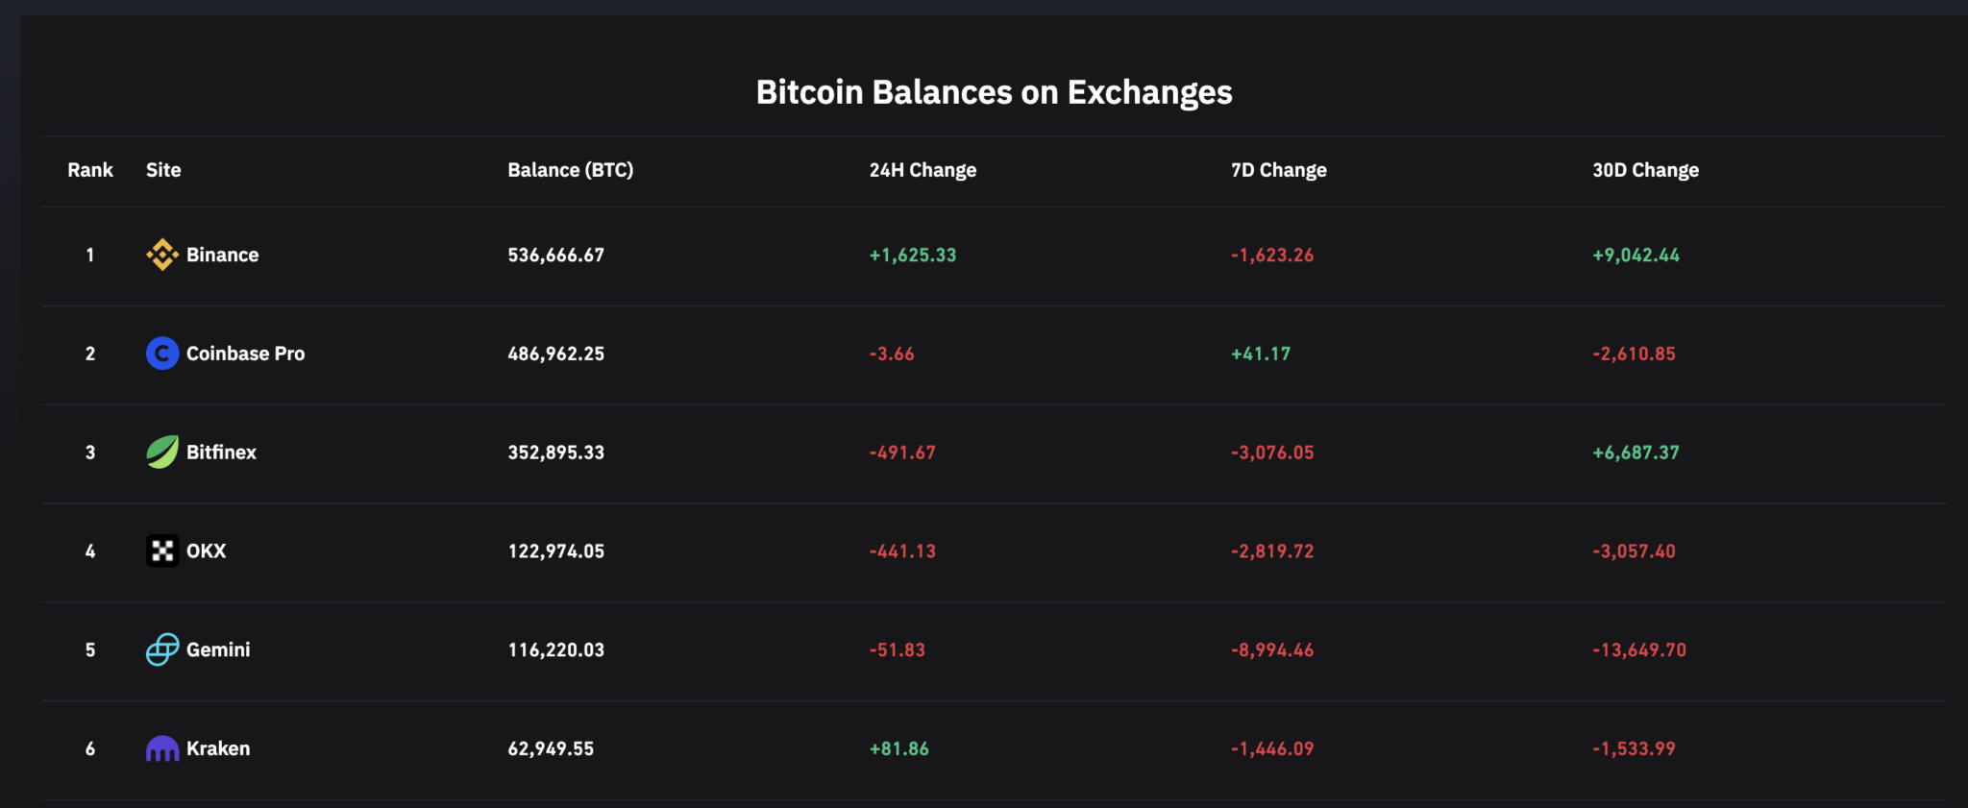Sort by the 30D Change column header
Image resolution: width=1968 pixels, height=808 pixels.
pos(1645,170)
